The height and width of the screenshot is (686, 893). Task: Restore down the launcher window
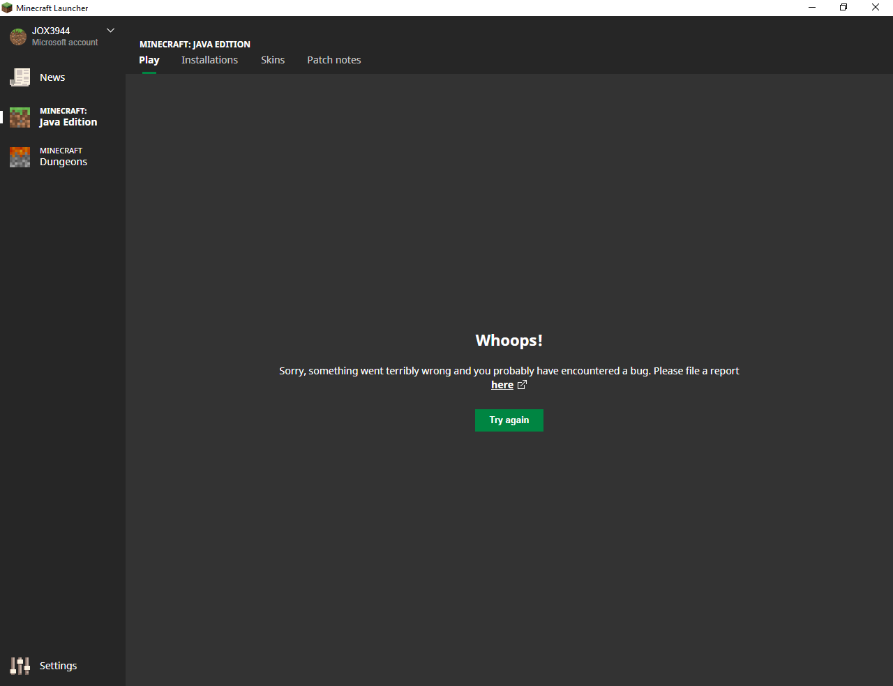click(x=843, y=8)
